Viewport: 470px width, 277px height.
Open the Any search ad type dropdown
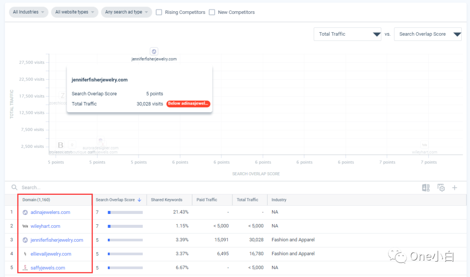(x=126, y=12)
